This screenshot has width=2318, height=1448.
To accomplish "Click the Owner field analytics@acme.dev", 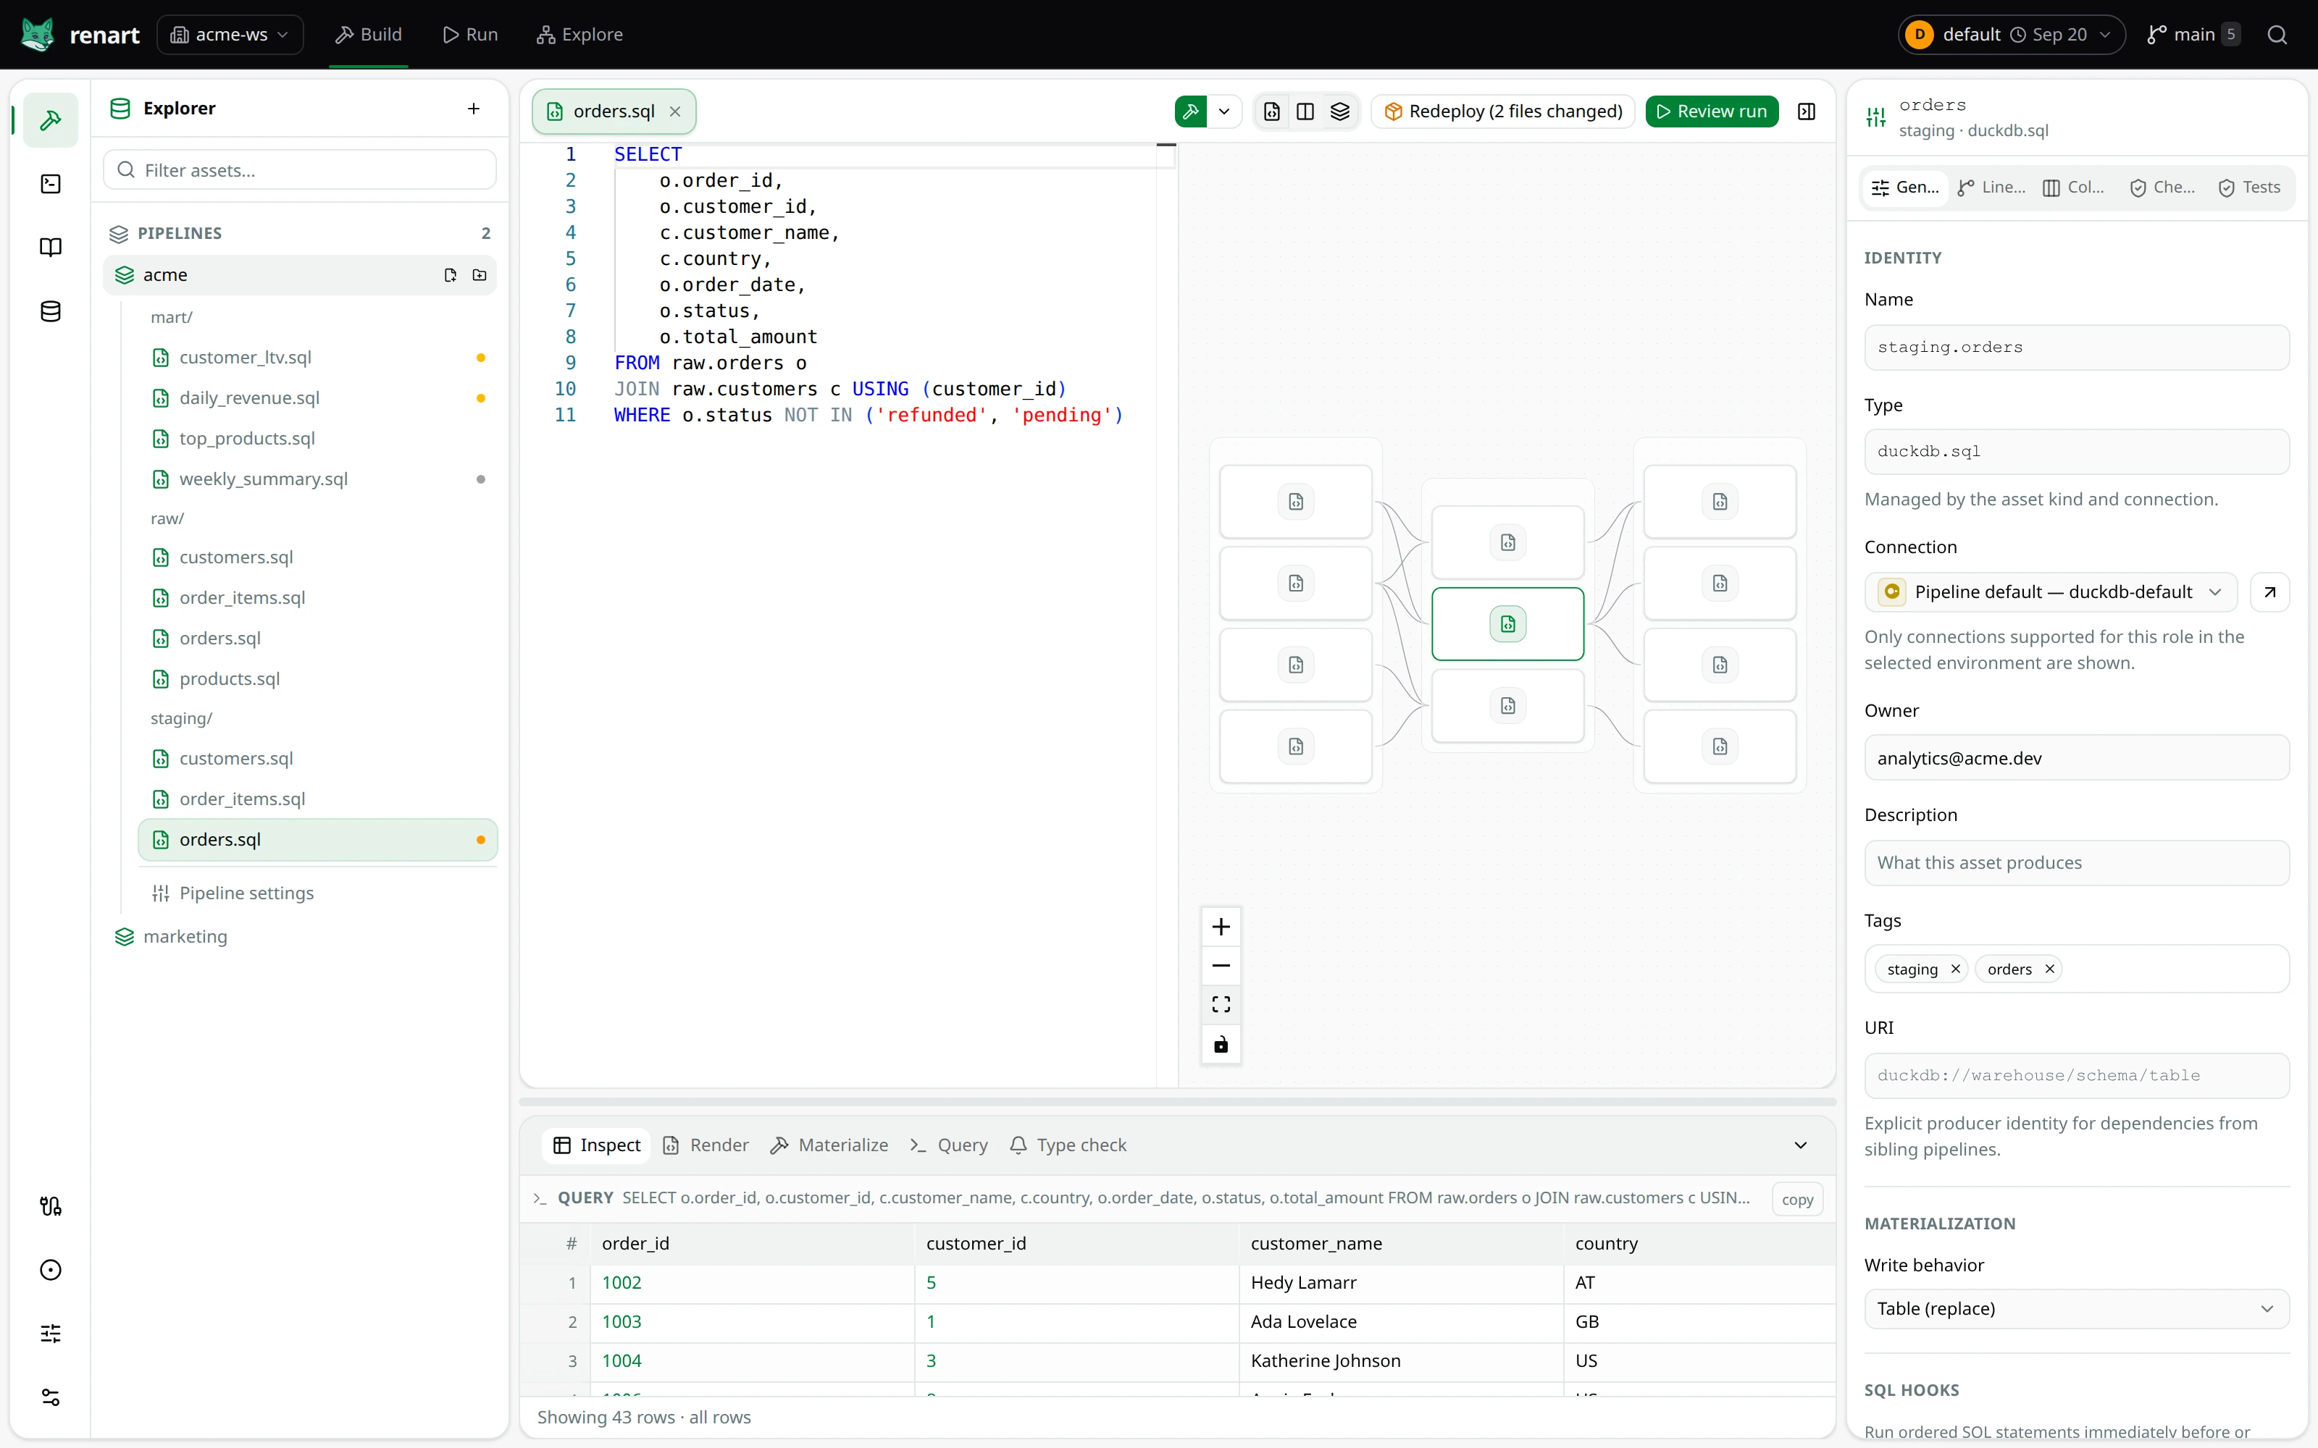I will tap(2075, 757).
